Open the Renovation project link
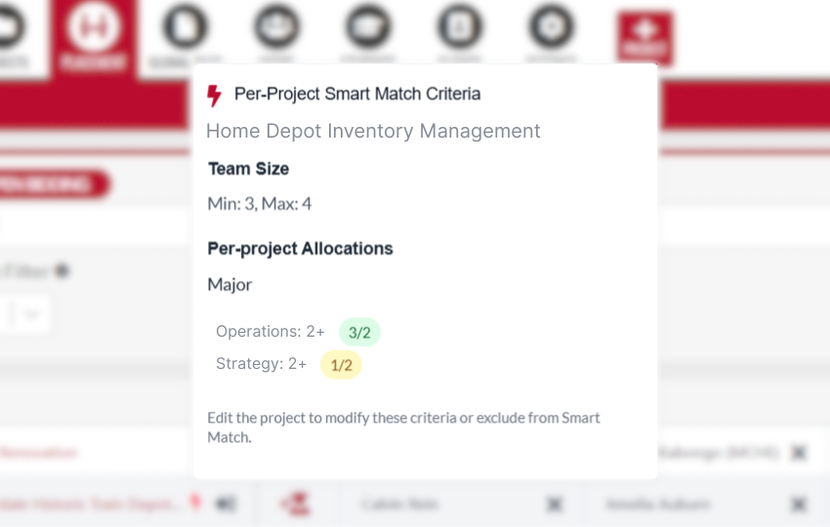This screenshot has height=527, width=830. click(x=39, y=452)
